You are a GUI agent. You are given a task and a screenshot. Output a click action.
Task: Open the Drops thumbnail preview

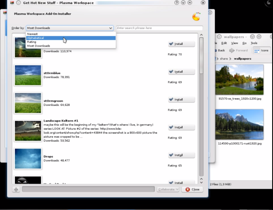(28, 159)
